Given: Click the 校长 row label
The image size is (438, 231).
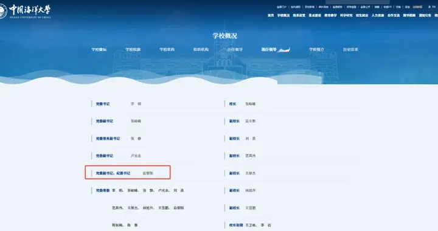Looking at the screenshot, I should click(232, 104).
